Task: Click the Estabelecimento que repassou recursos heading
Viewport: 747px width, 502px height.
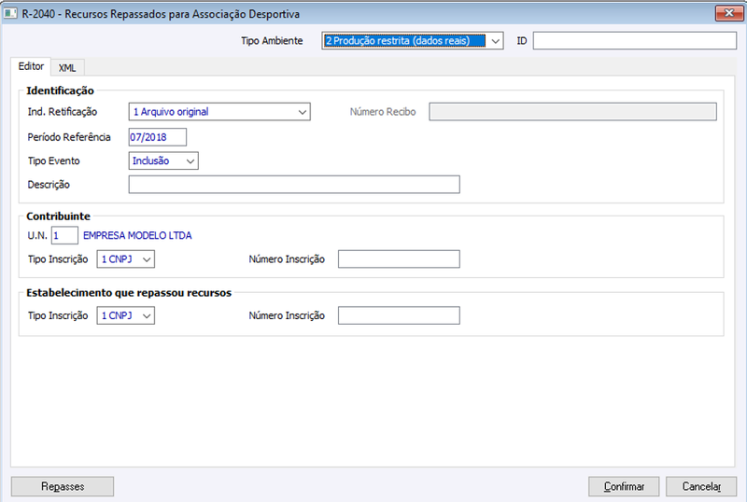Action: tap(129, 292)
